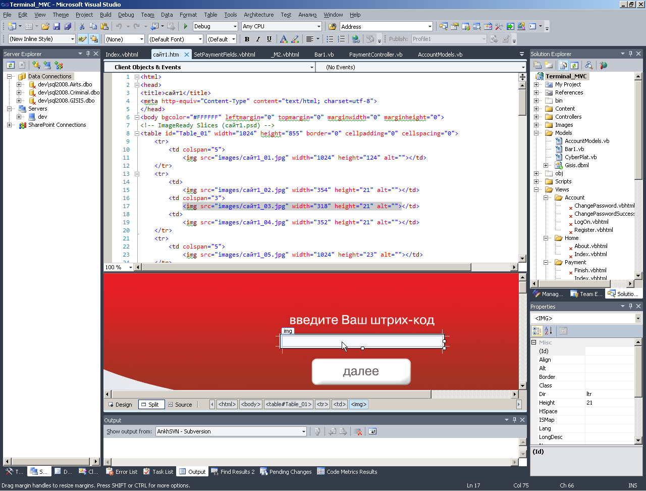Click Connect to Database icon in Server Explorer
The height and width of the screenshot is (491, 646).
[x=36, y=65]
